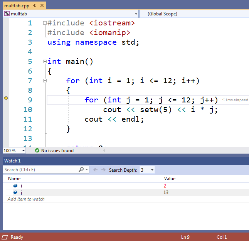Click the Ready status bar icon
Viewport: 249px width, 241px height.
tap(5, 237)
